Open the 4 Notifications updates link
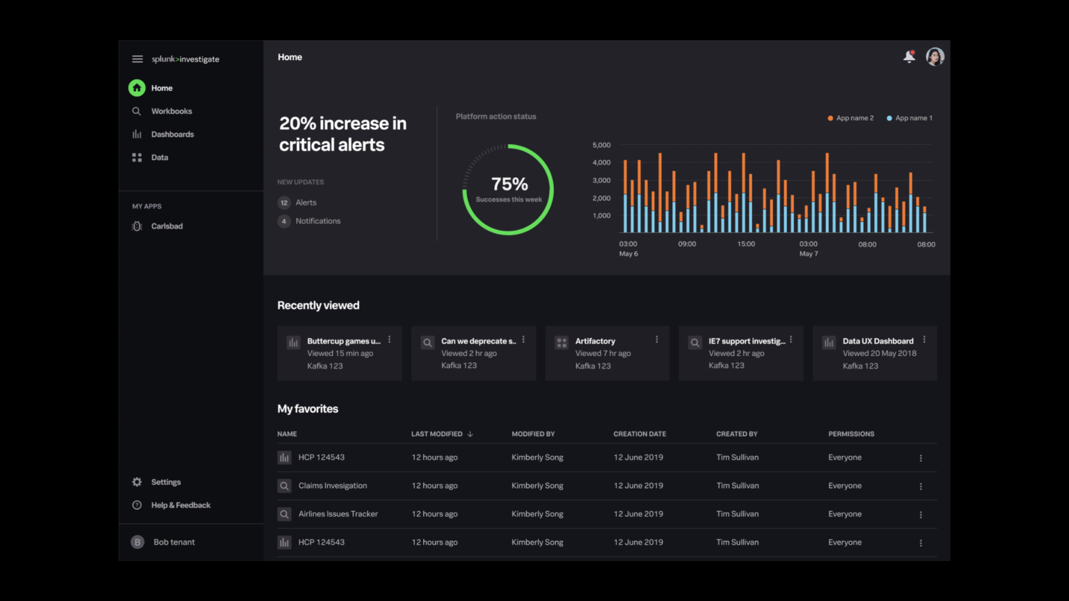The height and width of the screenshot is (601, 1069). [x=317, y=221]
